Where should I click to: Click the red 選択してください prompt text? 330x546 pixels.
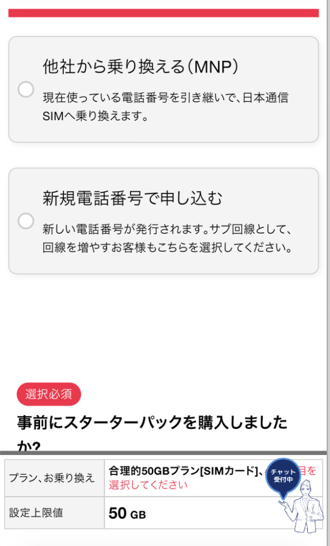[x=148, y=485]
